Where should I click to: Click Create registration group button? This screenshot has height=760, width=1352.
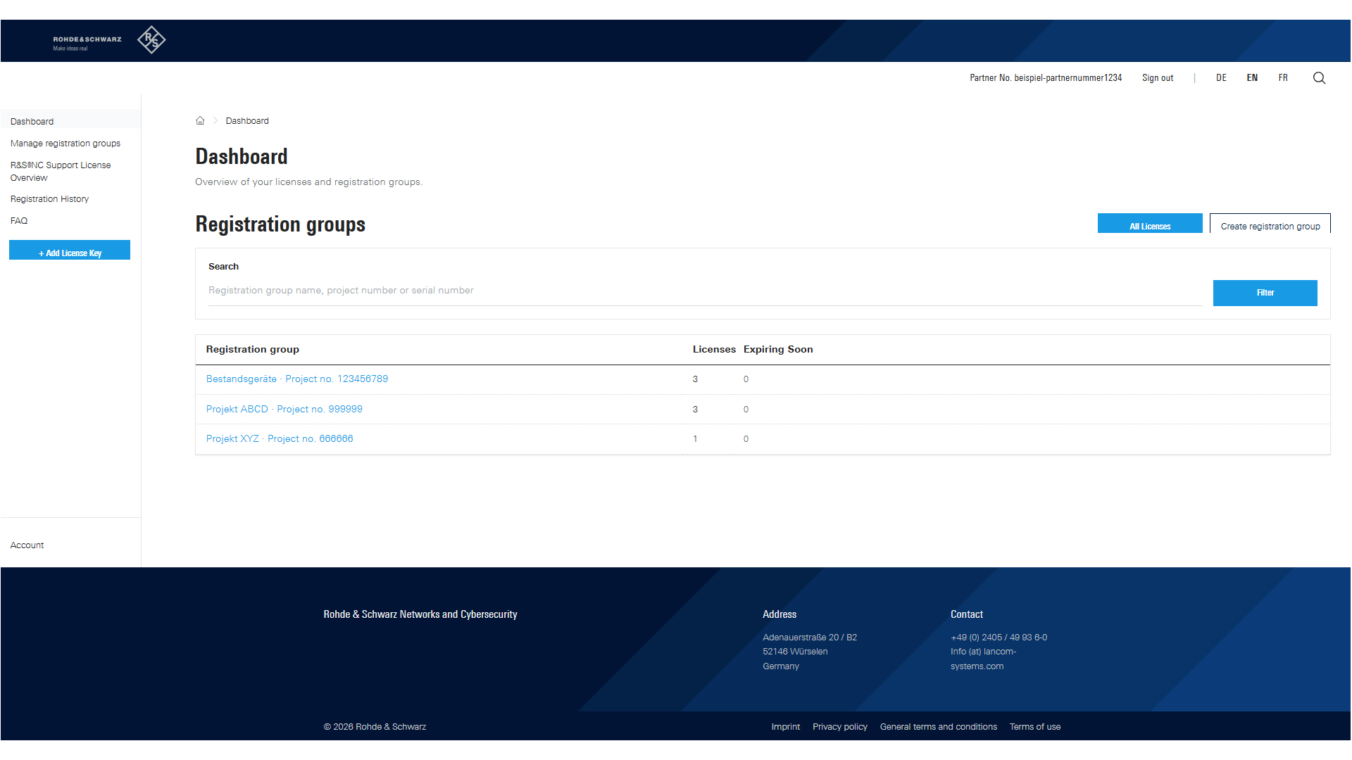point(1270,224)
